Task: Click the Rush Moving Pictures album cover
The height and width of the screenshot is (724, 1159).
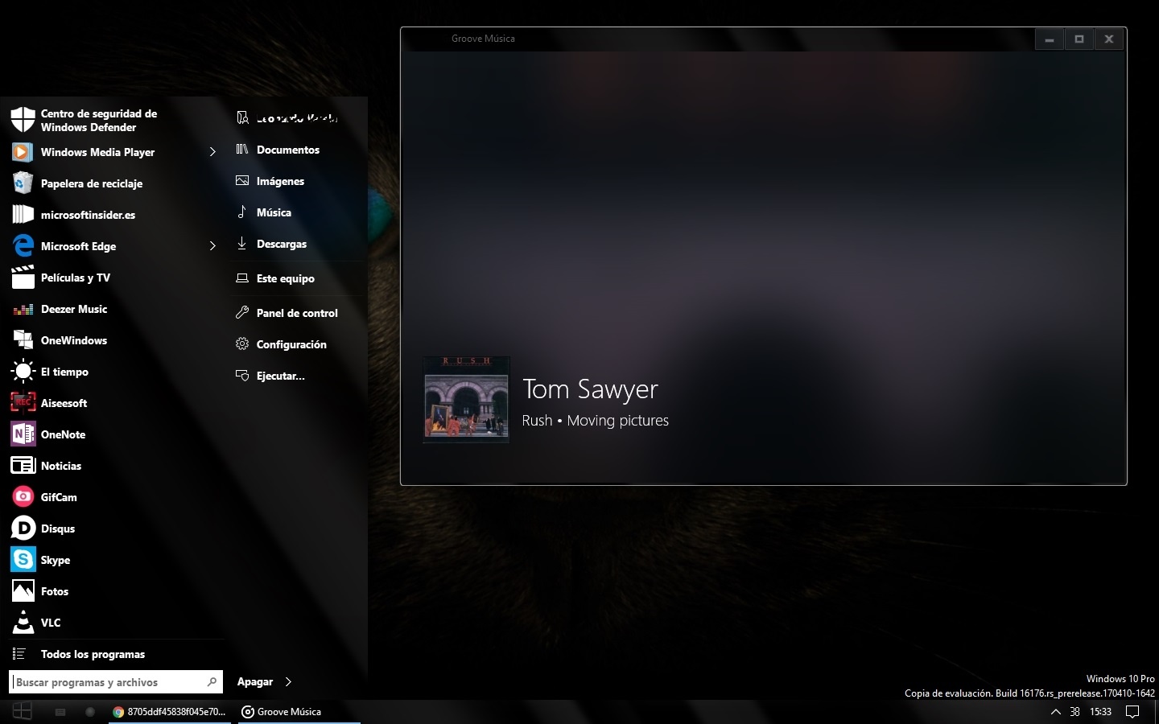Action: (x=467, y=400)
